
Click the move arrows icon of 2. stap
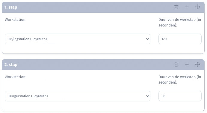click(x=198, y=64)
